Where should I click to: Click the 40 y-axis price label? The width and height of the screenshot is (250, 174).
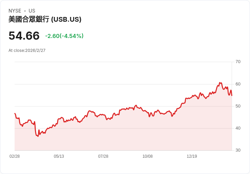coord(238,128)
